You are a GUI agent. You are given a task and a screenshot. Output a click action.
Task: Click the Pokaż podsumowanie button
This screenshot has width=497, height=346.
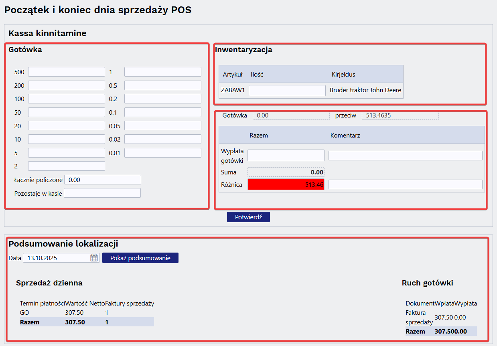(x=140, y=258)
